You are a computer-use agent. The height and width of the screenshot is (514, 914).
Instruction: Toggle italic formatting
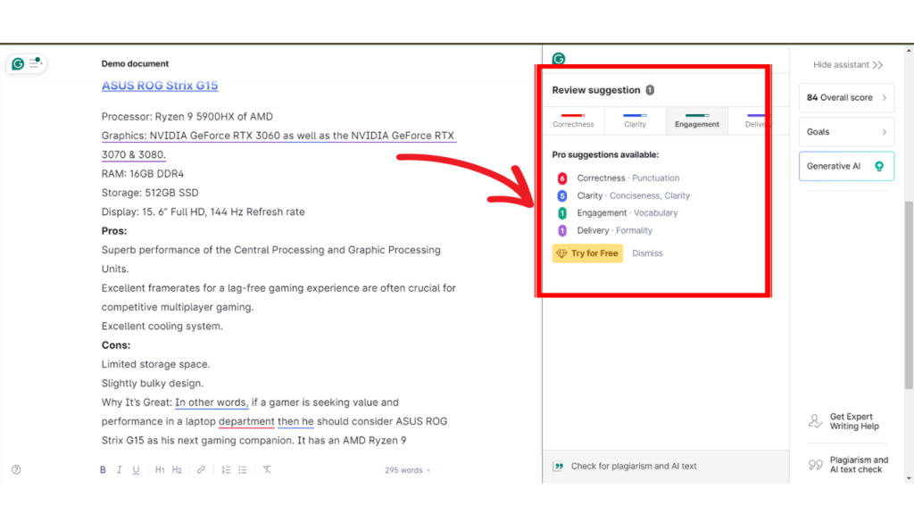(119, 469)
